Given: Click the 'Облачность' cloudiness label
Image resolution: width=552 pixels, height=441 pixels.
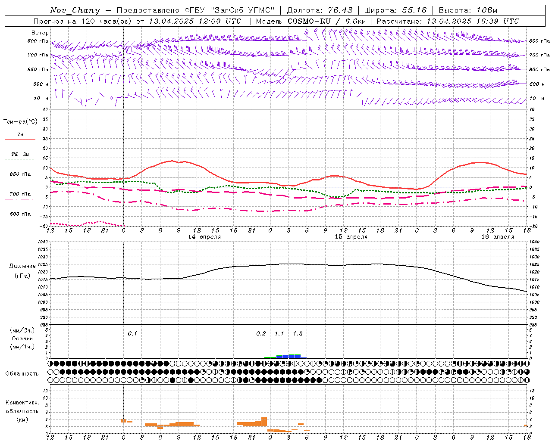Looking at the screenshot, I should (x=22, y=374).
